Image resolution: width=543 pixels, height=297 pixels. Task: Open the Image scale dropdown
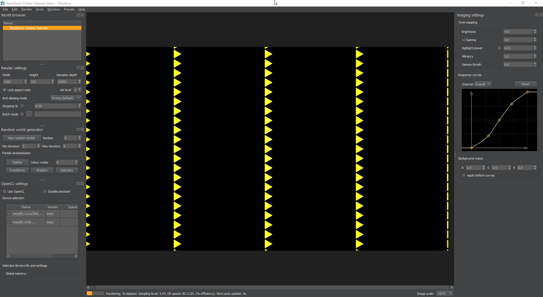(445, 294)
